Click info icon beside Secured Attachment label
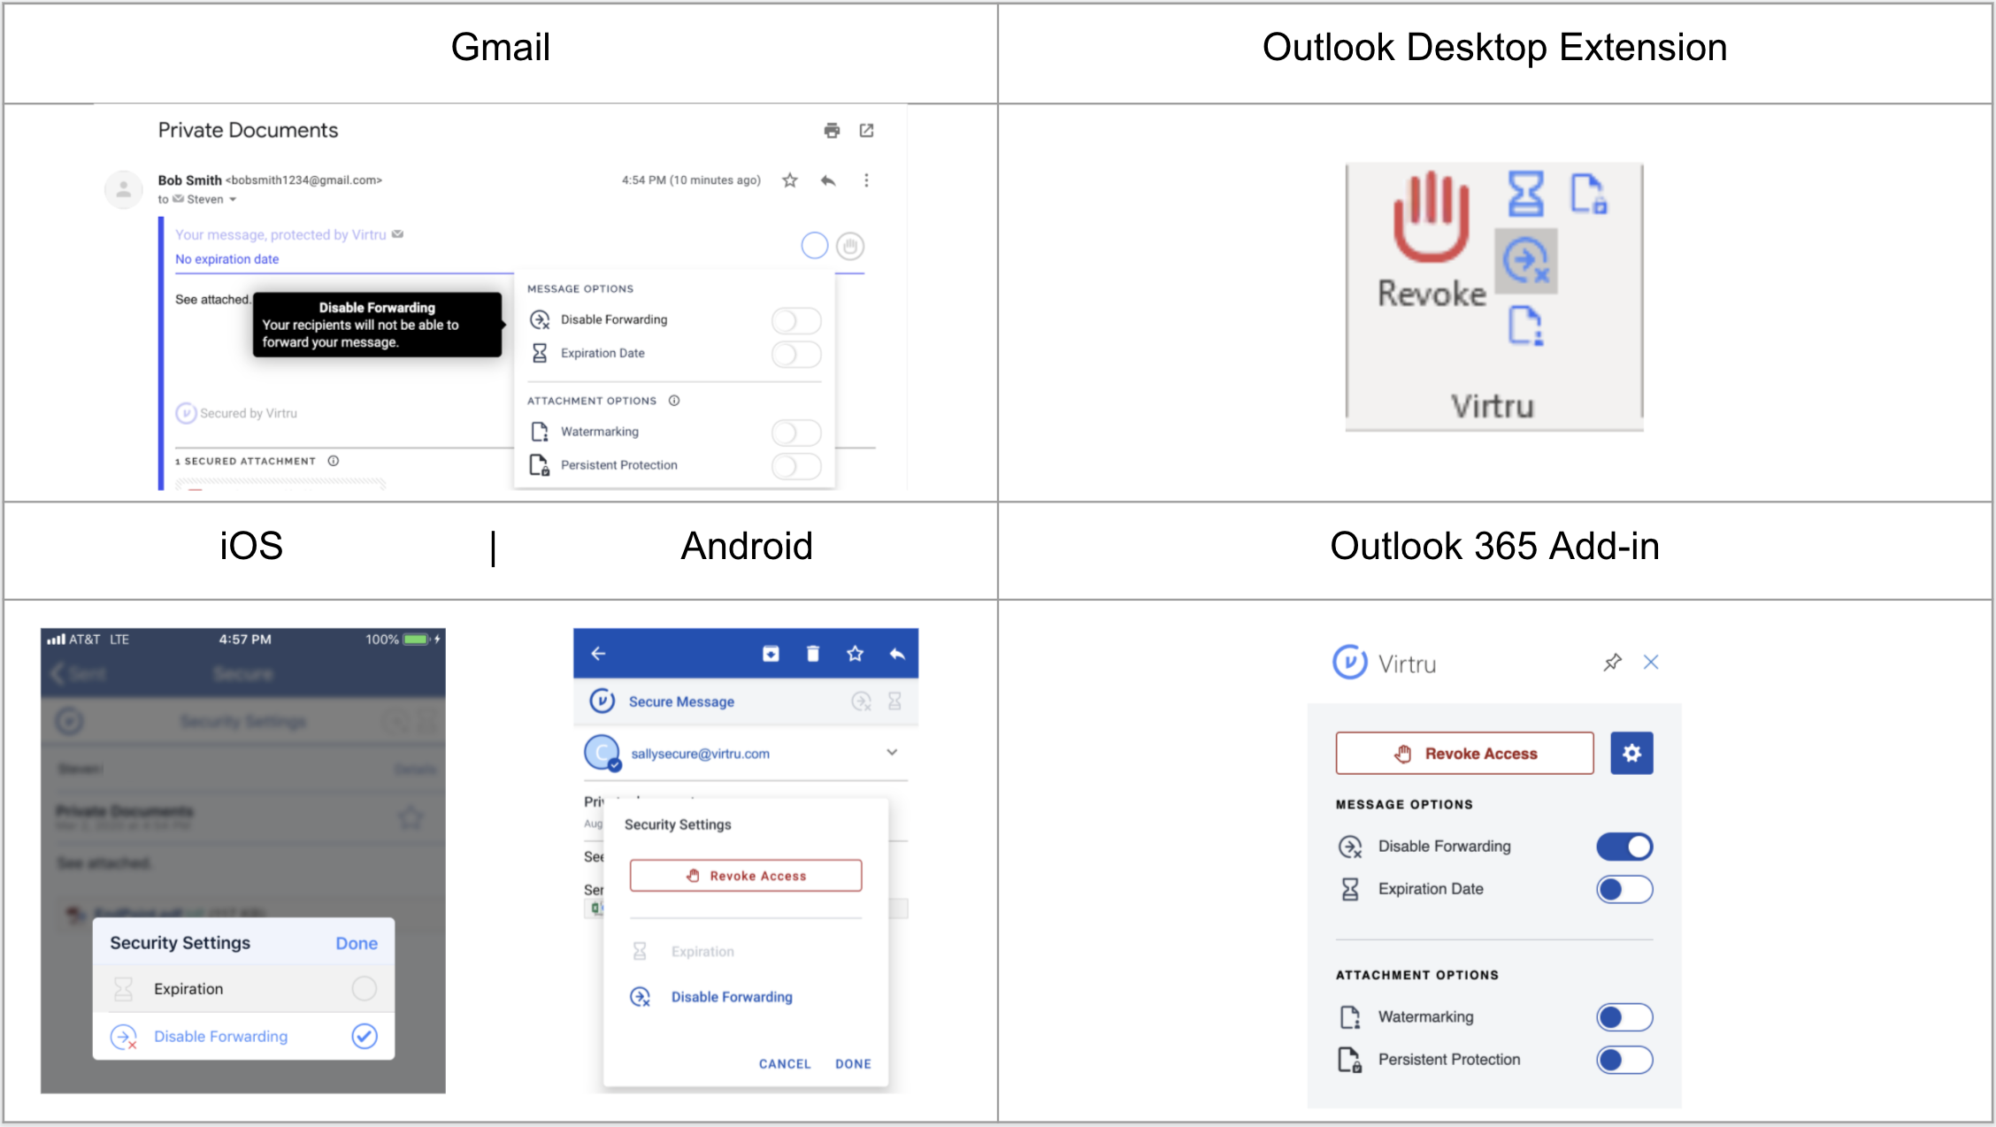 click(334, 461)
